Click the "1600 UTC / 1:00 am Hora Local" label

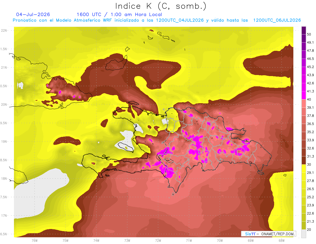click(119, 14)
